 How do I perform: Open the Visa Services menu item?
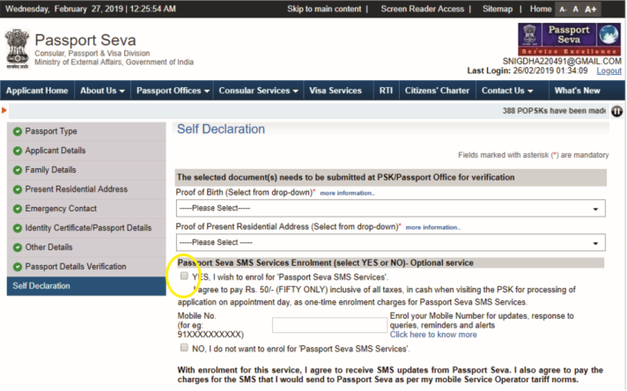click(x=336, y=91)
